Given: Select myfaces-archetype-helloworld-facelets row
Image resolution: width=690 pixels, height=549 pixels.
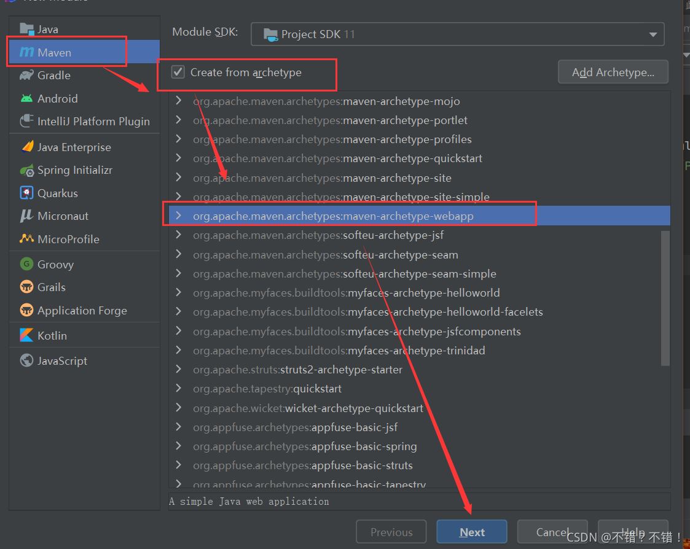Looking at the screenshot, I should [420, 312].
